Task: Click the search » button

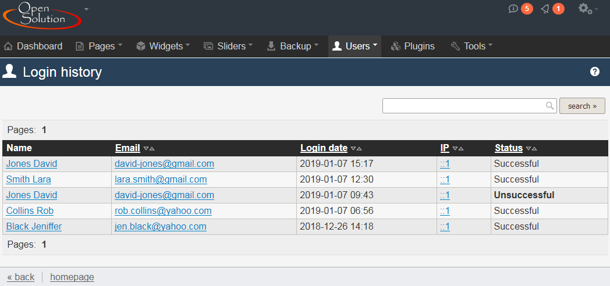Action: [x=582, y=106]
